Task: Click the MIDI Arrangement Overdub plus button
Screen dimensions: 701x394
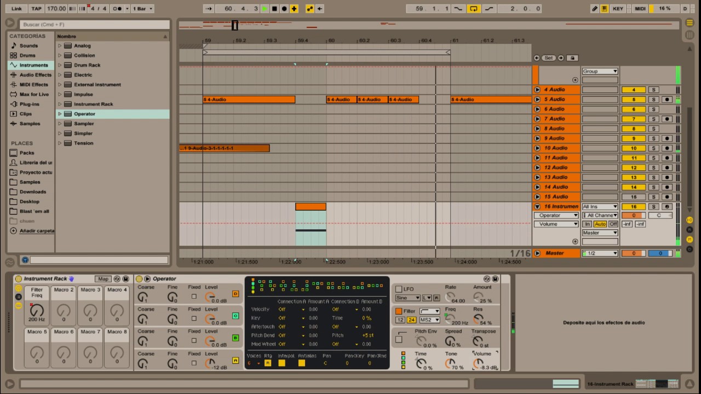Action: point(294,9)
